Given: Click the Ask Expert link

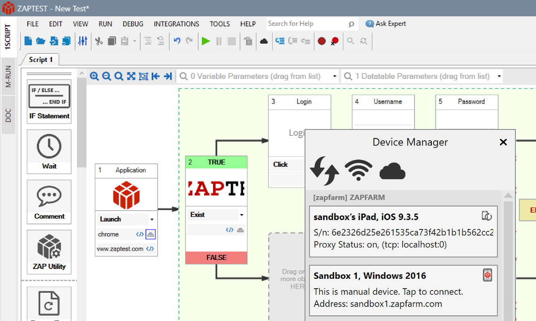Looking at the screenshot, I should pos(386,23).
